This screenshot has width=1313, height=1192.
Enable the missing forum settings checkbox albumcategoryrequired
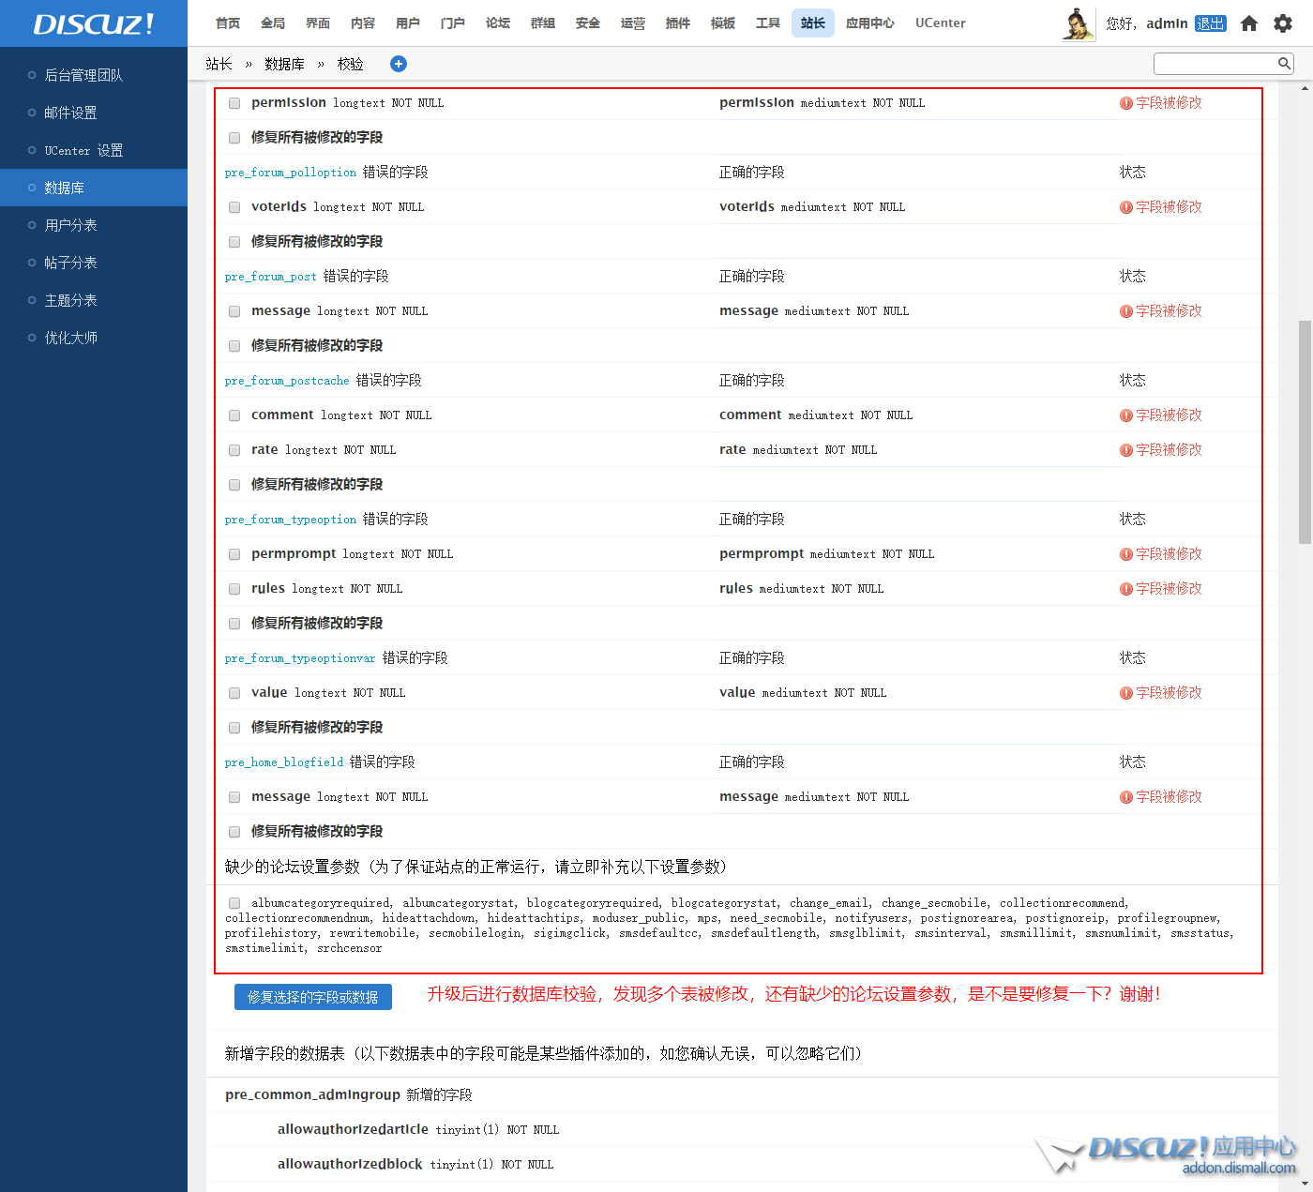point(234,903)
